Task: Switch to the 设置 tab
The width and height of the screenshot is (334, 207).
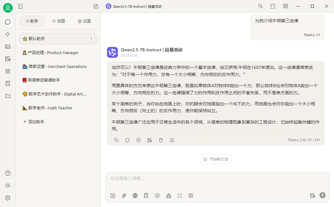Action: click(83, 21)
